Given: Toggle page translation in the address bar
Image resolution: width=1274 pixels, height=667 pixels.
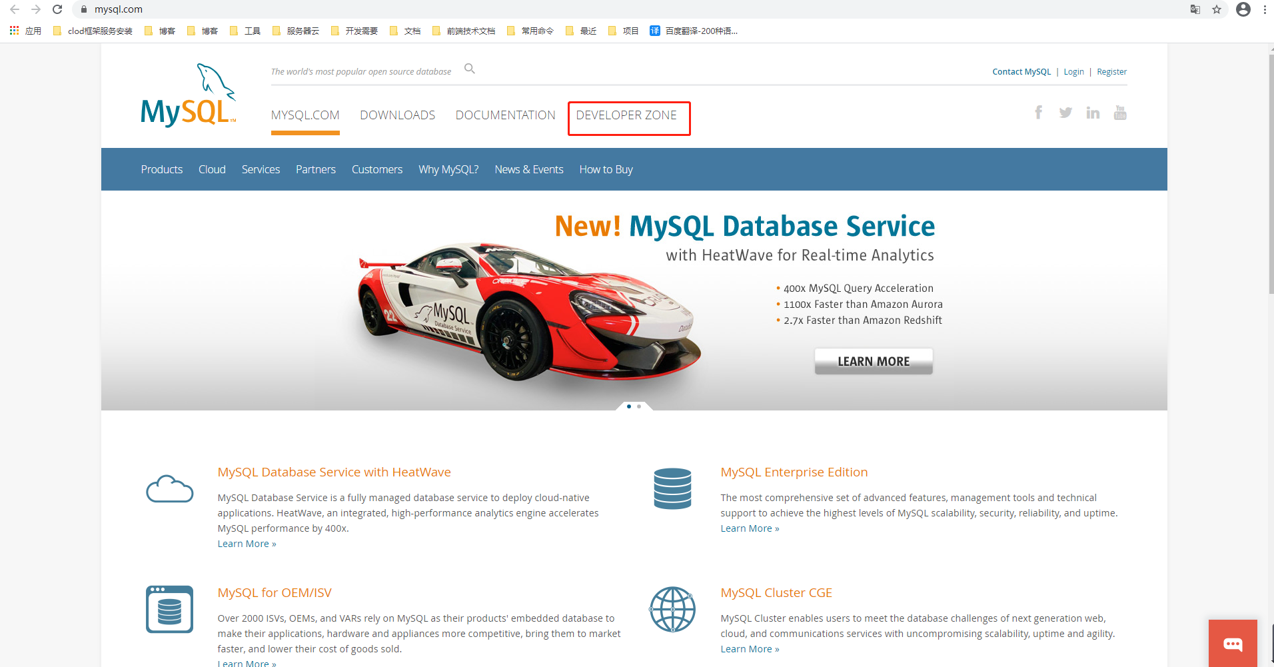Looking at the screenshot, I should point(1195,9).
